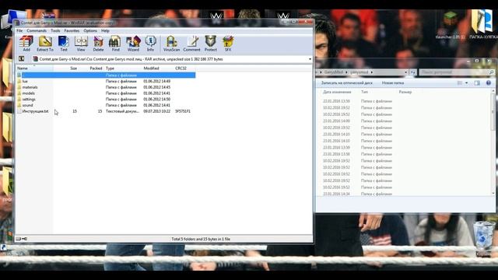Open the Help menu
The image size is (498, 280).
(105, 31)
